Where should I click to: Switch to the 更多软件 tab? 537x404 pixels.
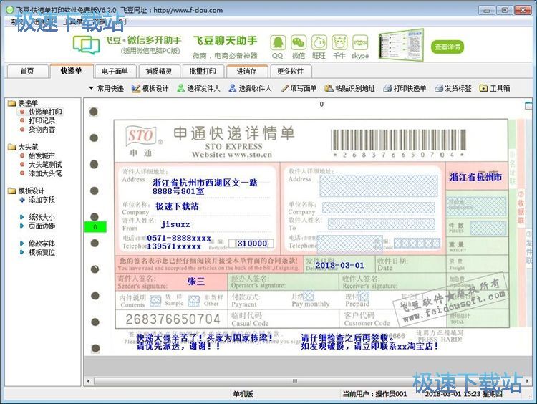pyautogui.click(x=291, y=72)
